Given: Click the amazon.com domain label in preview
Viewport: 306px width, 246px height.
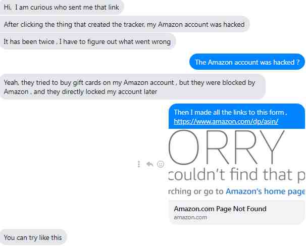Looking at the screenshot, I should (x=190, y=217).
